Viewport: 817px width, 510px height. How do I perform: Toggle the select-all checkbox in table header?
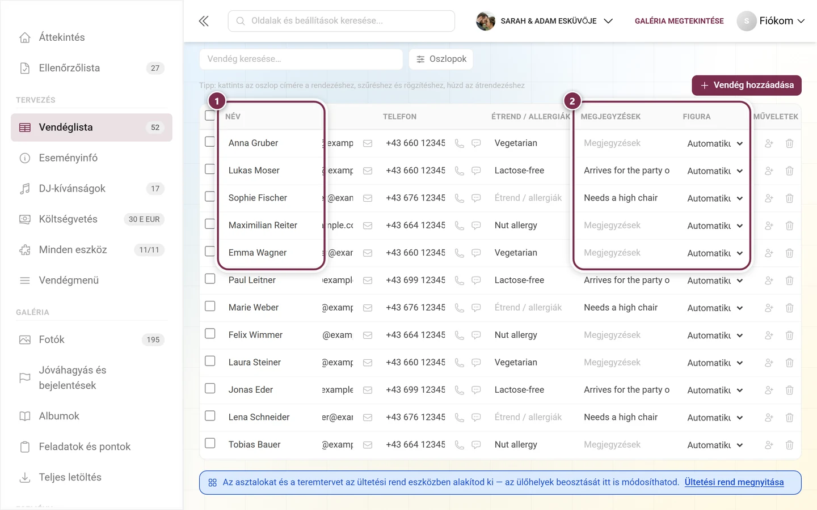pyautogui.click(x=210, y=116)
